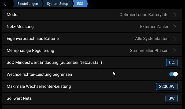Expand Netz-Messung chevron arrow
The image size is (185, 109).
(x=175, y=27)
